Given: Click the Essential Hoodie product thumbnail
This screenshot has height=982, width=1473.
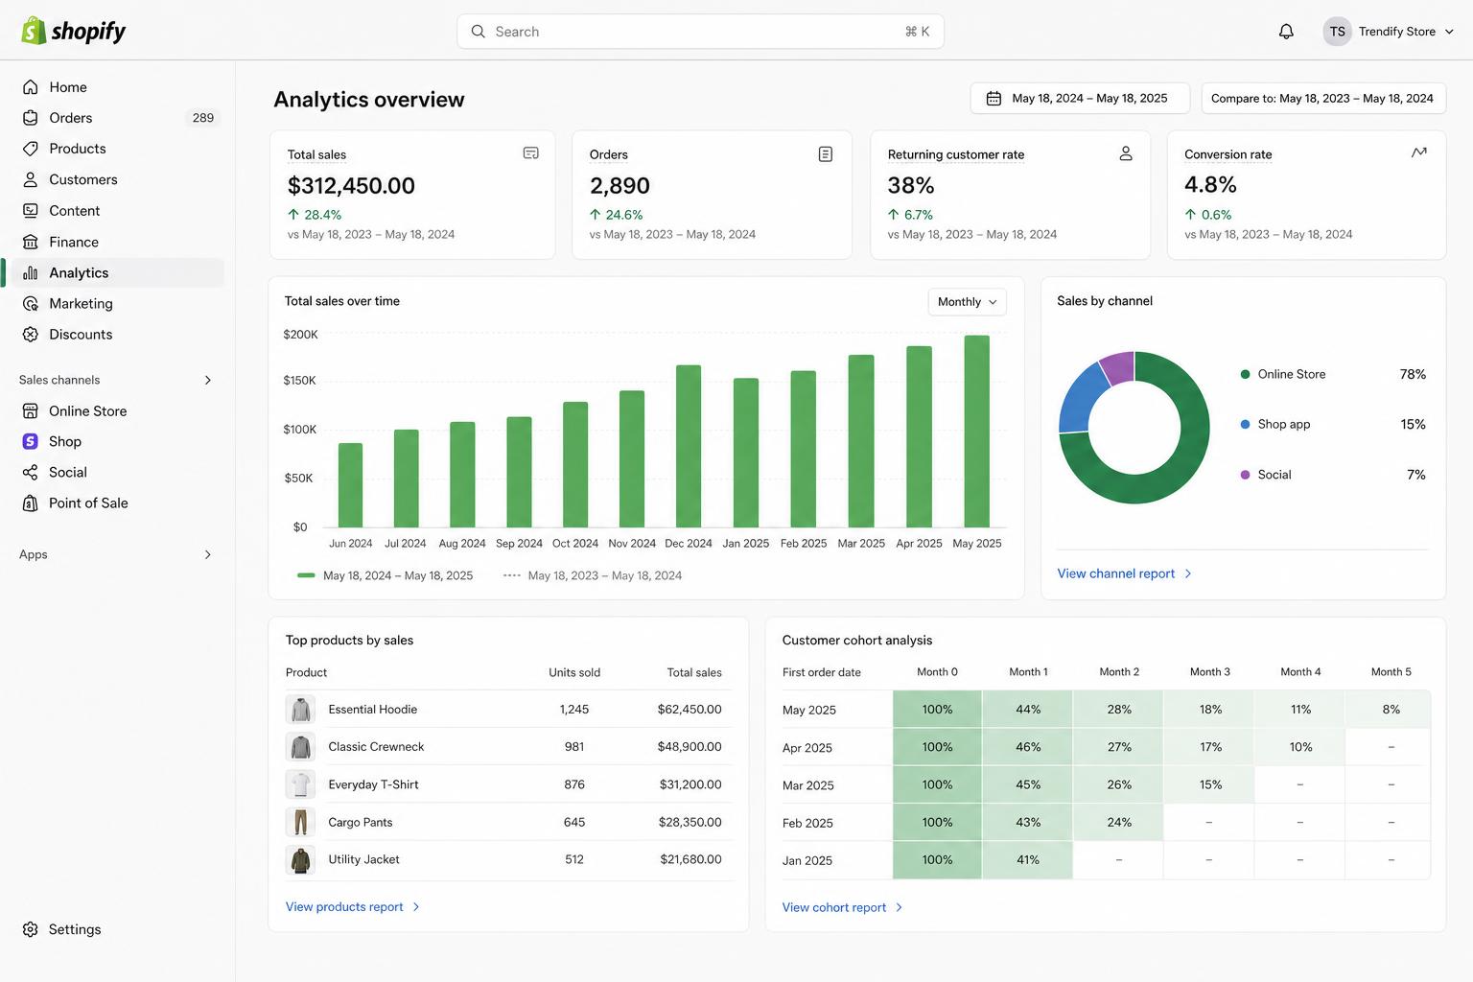Looking at the screenshot, I should (x=301, y=710).
